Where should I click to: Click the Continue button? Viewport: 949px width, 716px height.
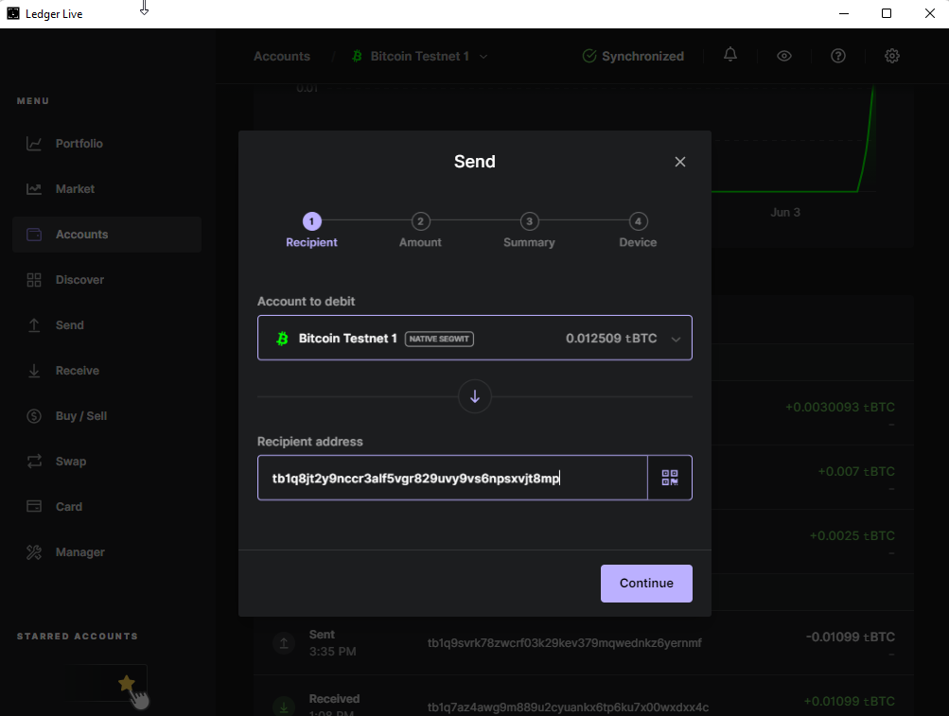[x=646, y=584]
